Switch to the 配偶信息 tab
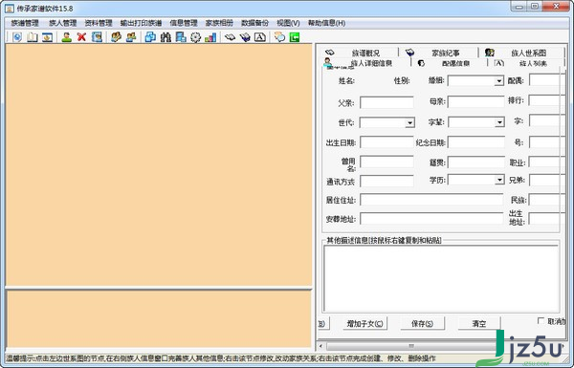The width and height of the screenshot is (574, 368). click(x=450, y=63)
